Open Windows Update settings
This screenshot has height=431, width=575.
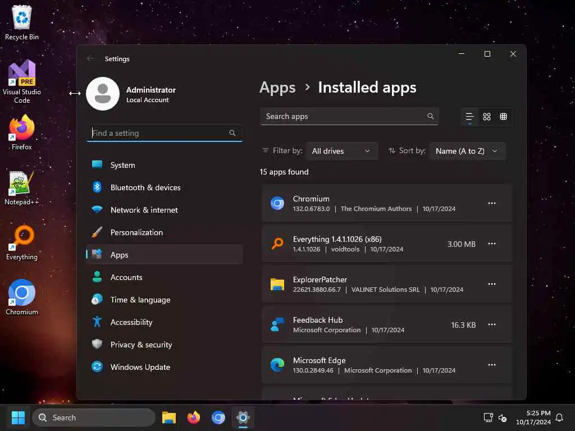[x=165, y=367]
